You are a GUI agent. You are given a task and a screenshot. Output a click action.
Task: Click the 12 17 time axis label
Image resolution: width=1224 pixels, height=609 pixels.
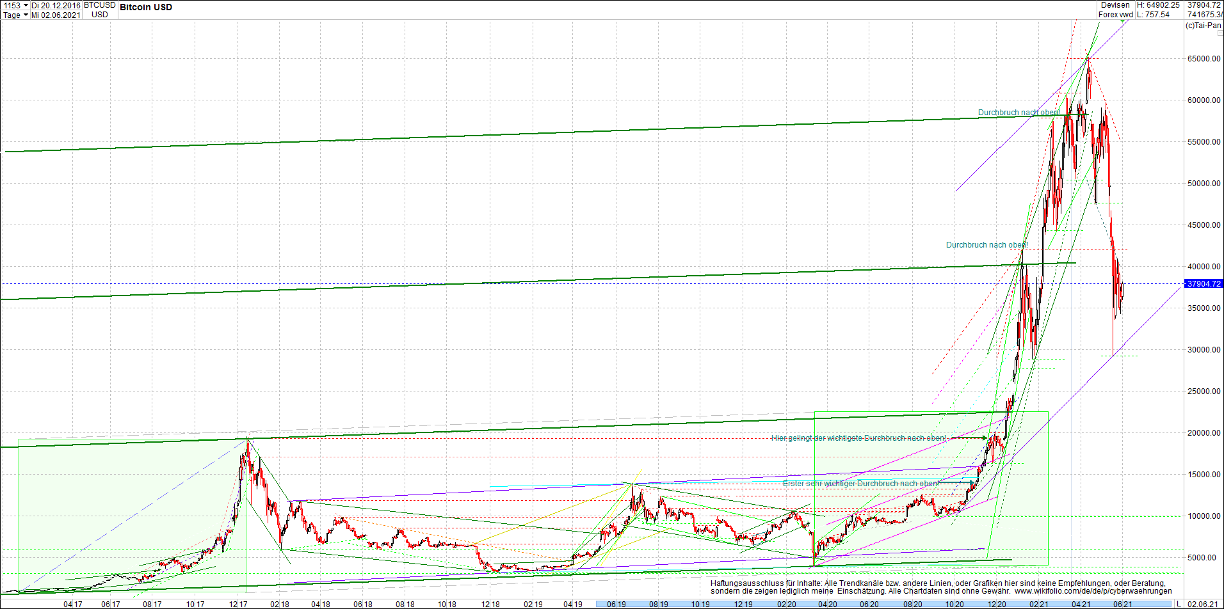pyautogui.click(x=238, y=604)
